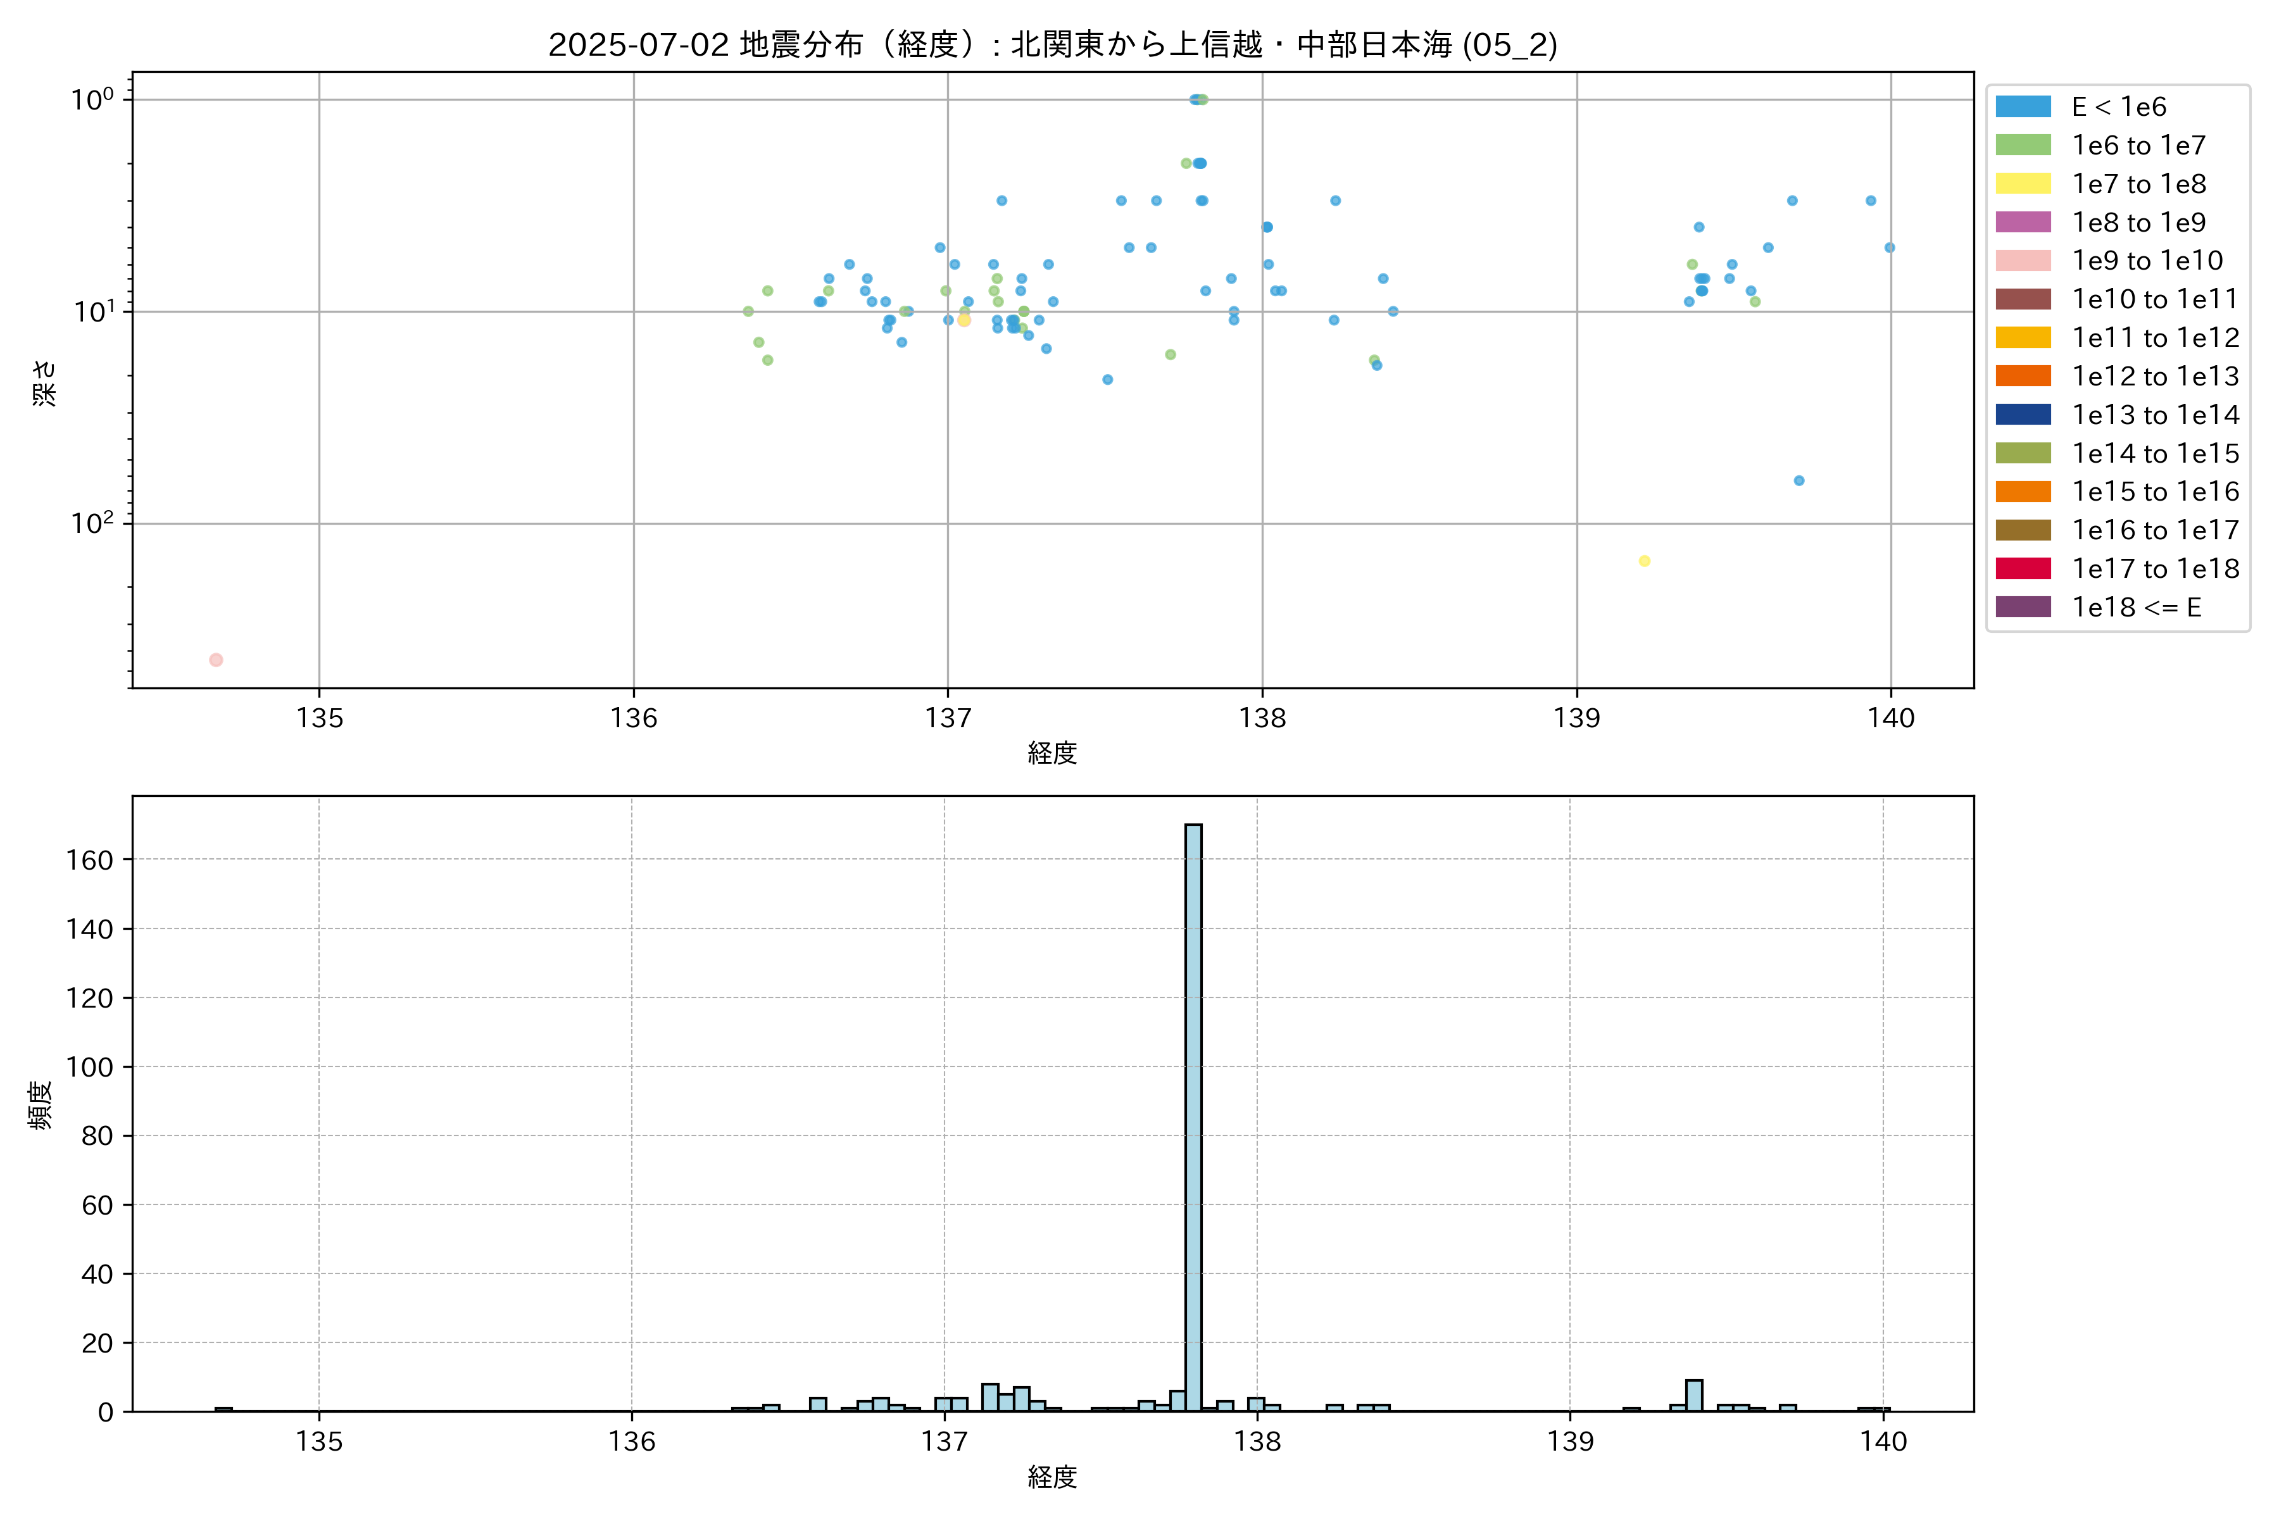This screenshot has width=2279, height=1519.
Task: Click the isolated blue point near depth 60
Action: (1799, 480)
